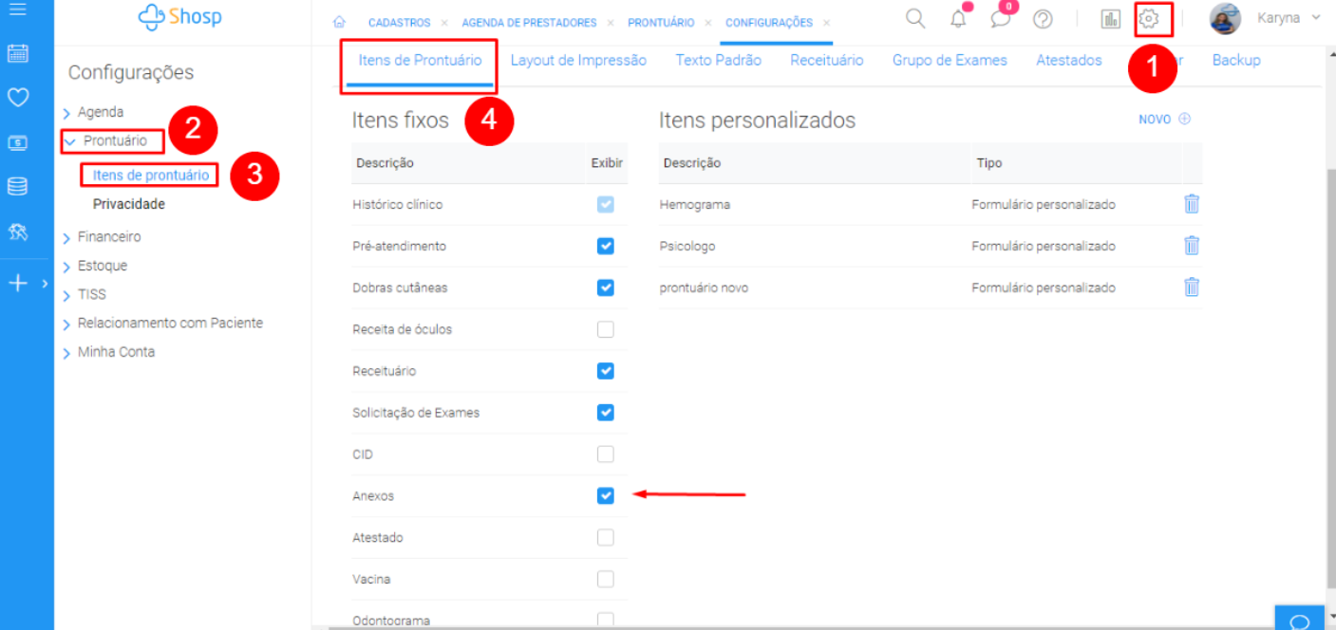The width and height of the screenshot is (1336, 630).
Task: Click the notifications bell icon
Action: point(958,19)
